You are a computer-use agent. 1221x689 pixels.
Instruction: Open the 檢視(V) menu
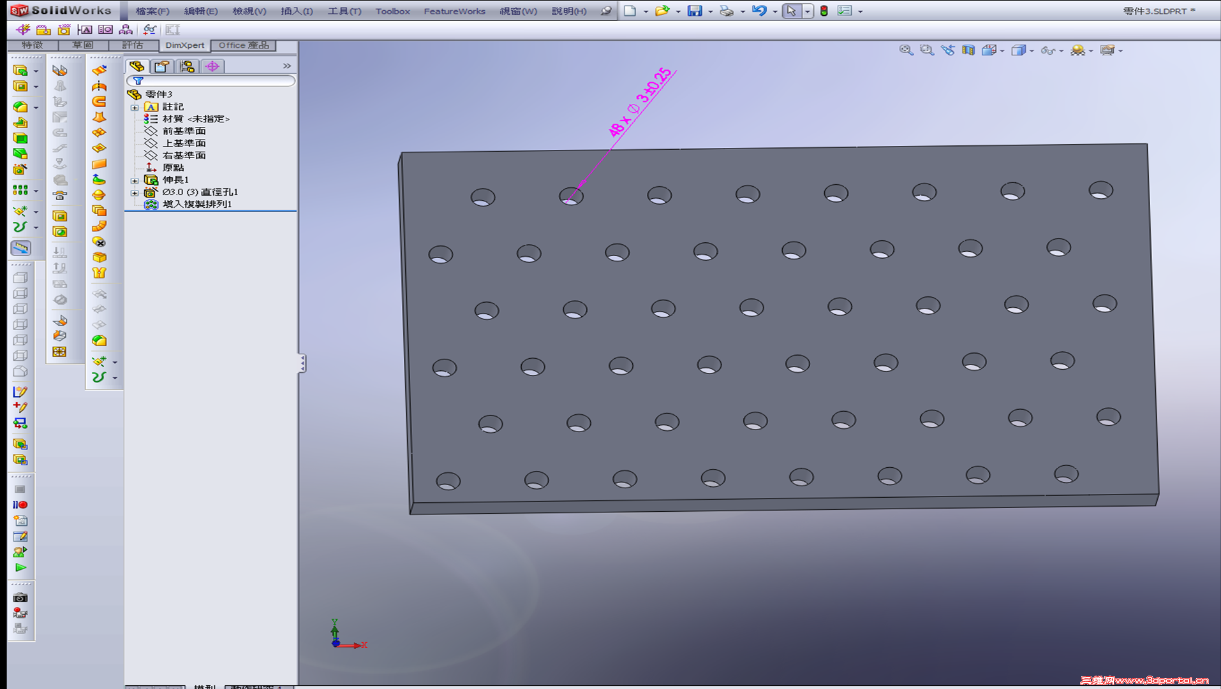coord(249,11)
